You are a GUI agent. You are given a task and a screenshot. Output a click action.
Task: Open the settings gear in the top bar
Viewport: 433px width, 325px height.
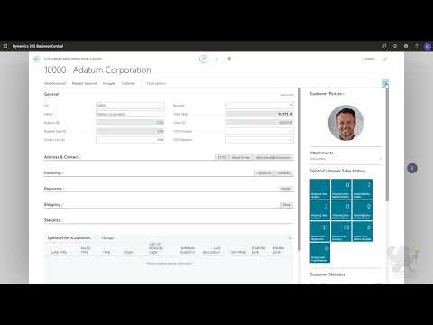click(406, 46)
